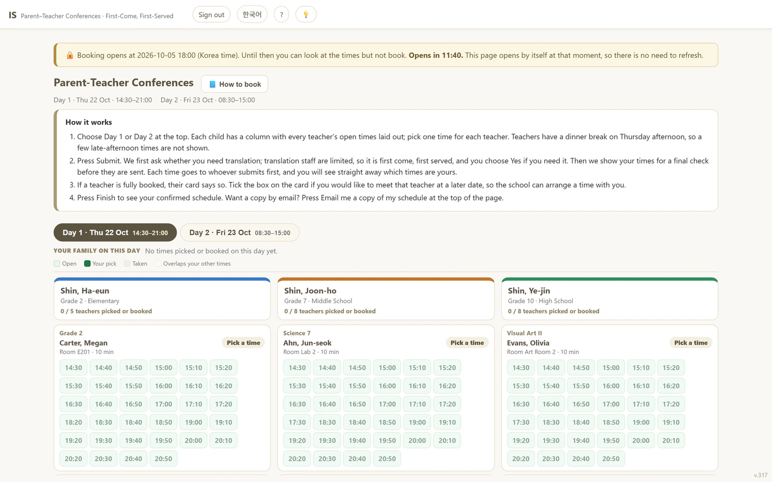This screenshot has width=772, height=482.
Task: Click the Taken legend swatch
Action: pos(127,264)
